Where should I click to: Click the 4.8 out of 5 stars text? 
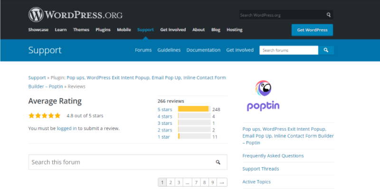tap(85, 115)
